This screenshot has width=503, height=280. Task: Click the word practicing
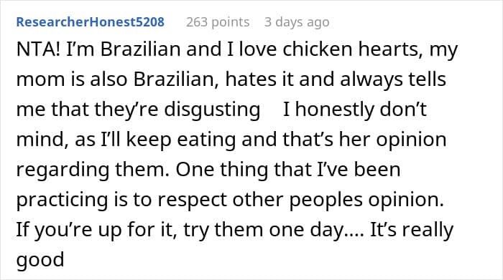pyautogui.click(x=62, y=200)
